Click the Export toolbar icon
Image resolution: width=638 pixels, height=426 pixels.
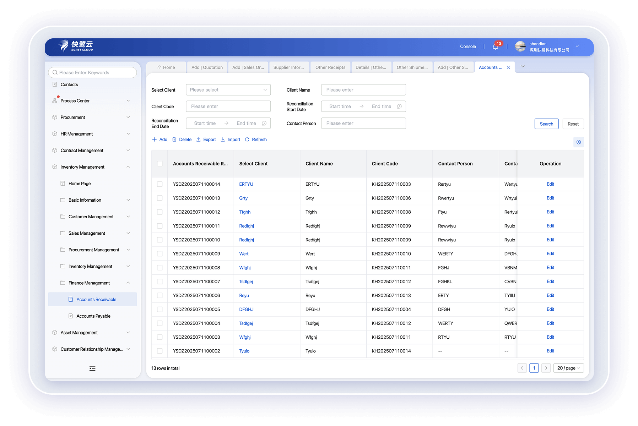(x=199, y=140)
